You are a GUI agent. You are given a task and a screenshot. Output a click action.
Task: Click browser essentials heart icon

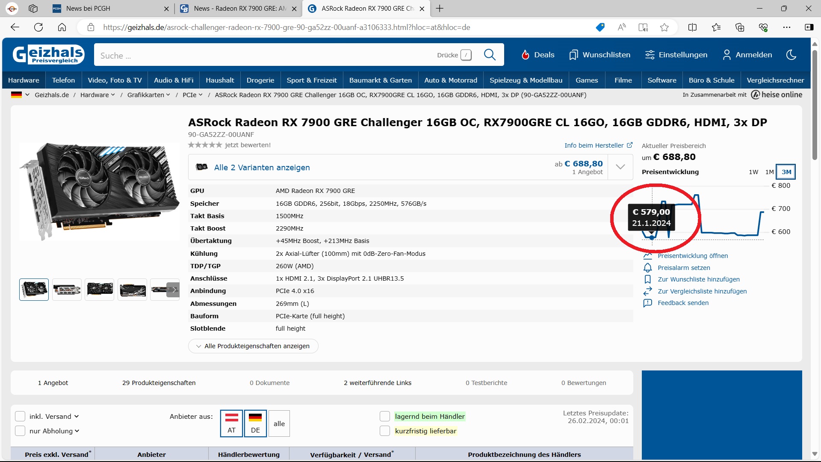click(763, 27)
